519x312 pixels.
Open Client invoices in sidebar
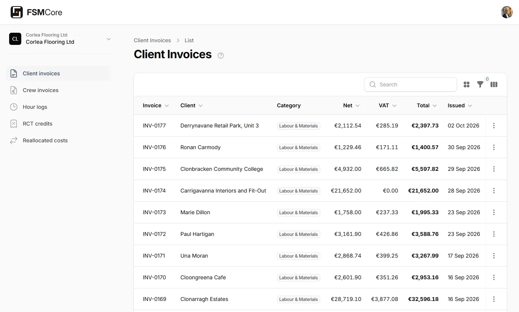[x=58, y=73]
